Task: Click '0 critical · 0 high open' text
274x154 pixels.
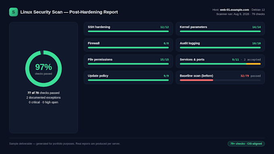Action: point(44,103)
